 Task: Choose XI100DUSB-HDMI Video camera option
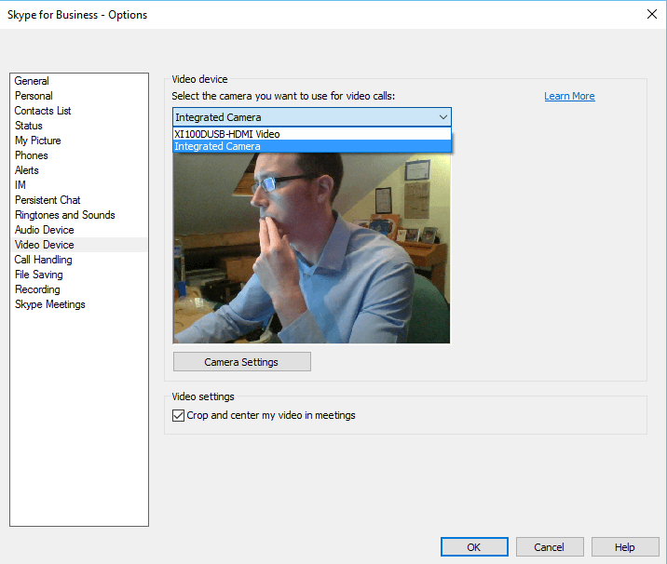312,134
